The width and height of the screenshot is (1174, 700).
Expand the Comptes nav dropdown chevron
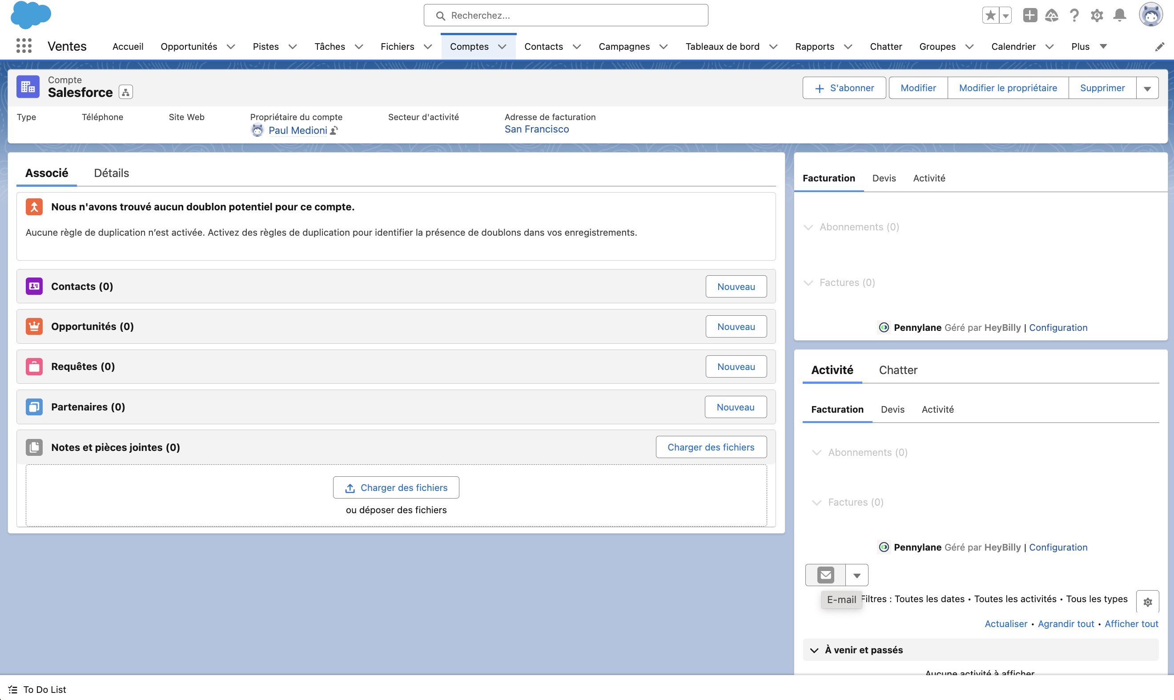[502, 47]
